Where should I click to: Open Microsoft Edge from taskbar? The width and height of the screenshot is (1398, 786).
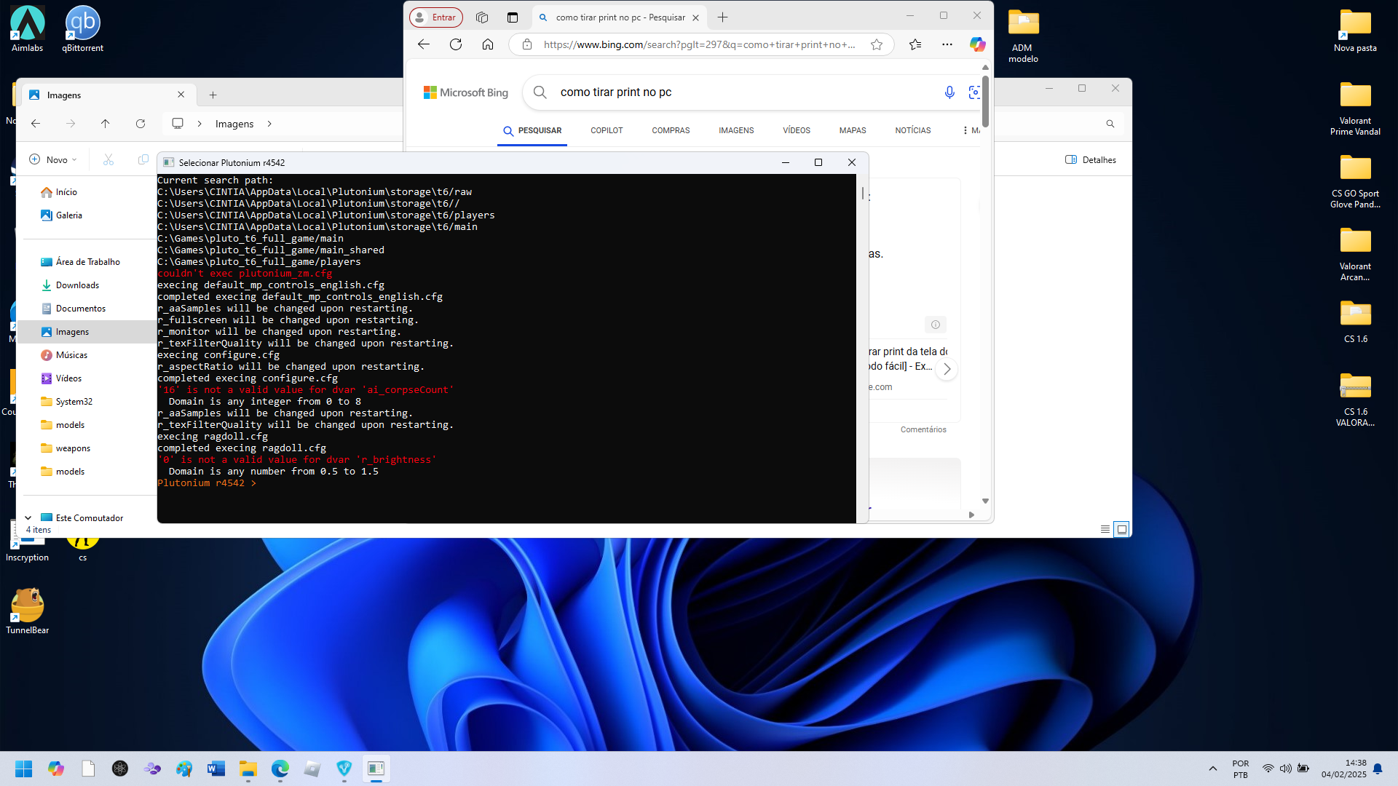[x=280, y=769]
